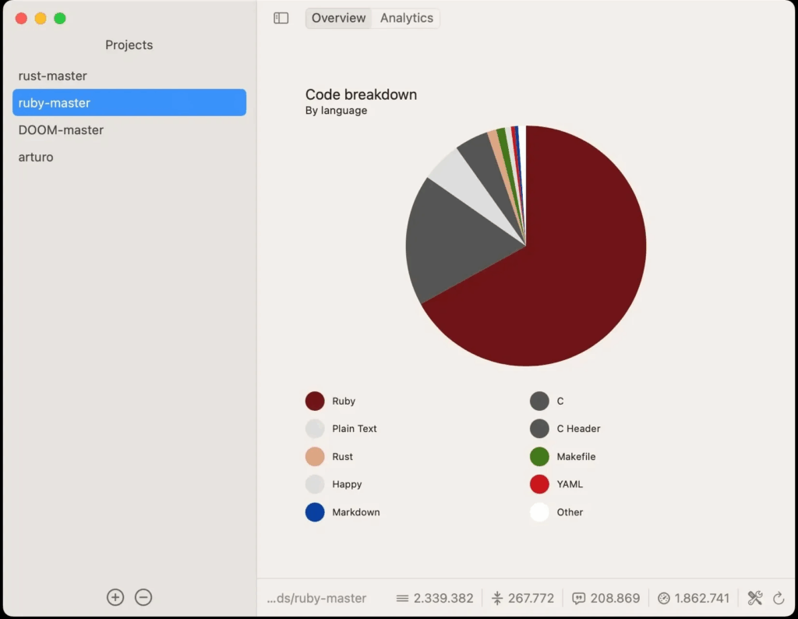Open the arturo project
The image size is (798, 619).
point(129,157)
